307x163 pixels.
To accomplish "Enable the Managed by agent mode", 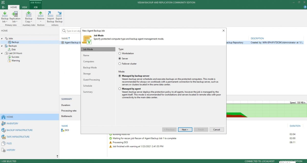I will point(119,89).
